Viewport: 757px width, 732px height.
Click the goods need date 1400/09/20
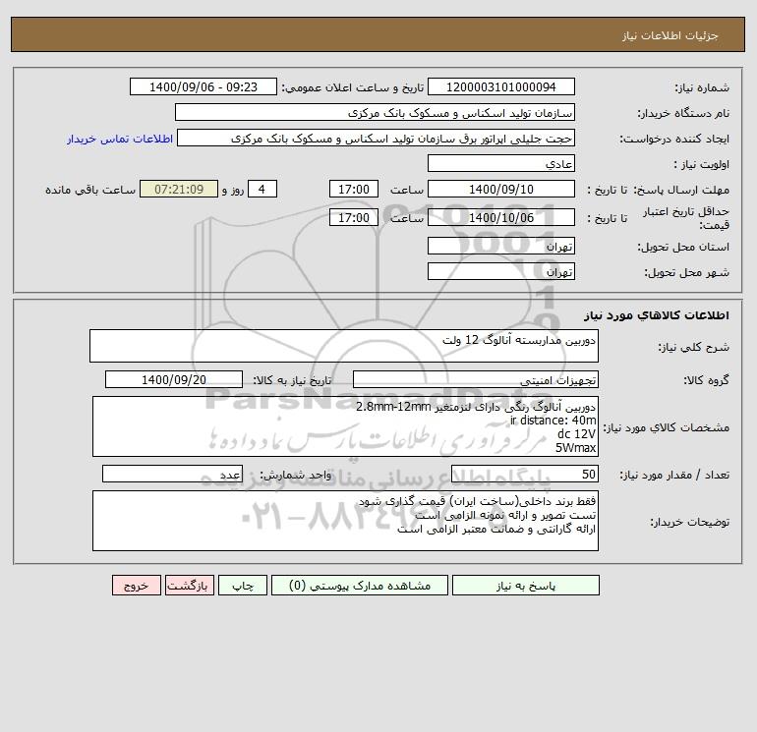pyautogui.click(x=174, y=379)
